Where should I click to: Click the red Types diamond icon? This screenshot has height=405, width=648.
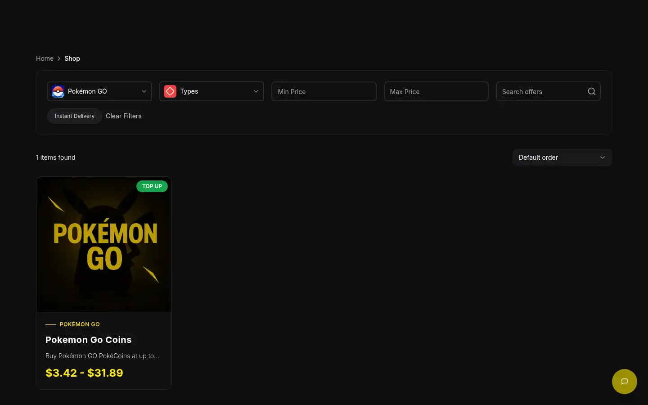point(170,91)
